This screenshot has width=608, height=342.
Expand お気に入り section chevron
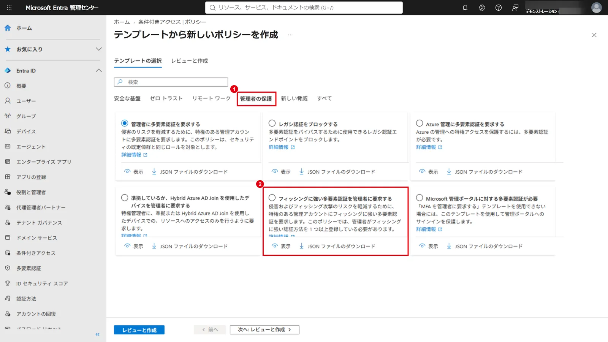tap(99, 49)
